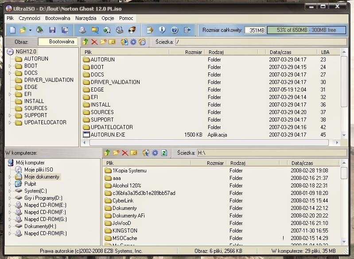Click the vertical scrollbar thumb of the local file list

click(x=344, y=173)
